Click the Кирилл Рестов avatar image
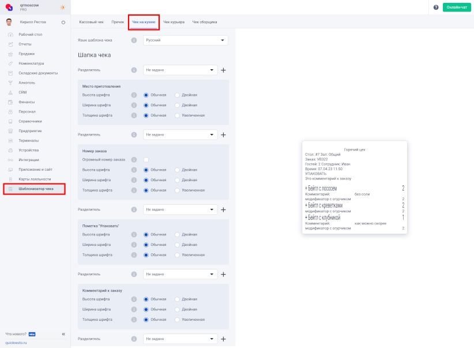Screen dimensions: 474x348 coord(9,22)
